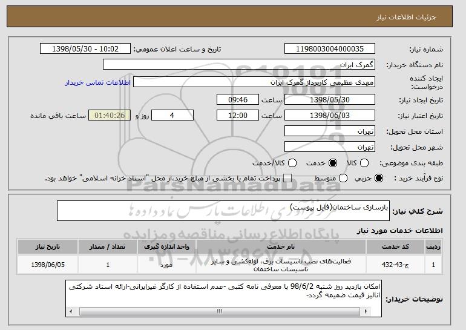This screenshot has height=330, width=466.
Task: Click the public announcement date field
Action: coord(85,49)
